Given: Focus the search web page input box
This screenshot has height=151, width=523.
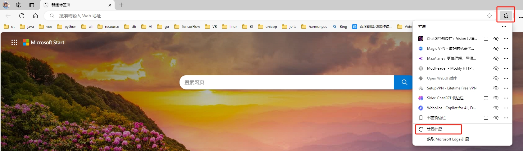Looking at the screenshot, I should (287, 82).
